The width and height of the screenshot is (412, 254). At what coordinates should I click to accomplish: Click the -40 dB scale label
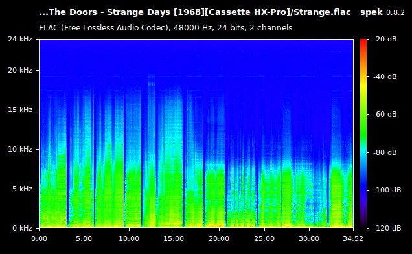point(385,76)
